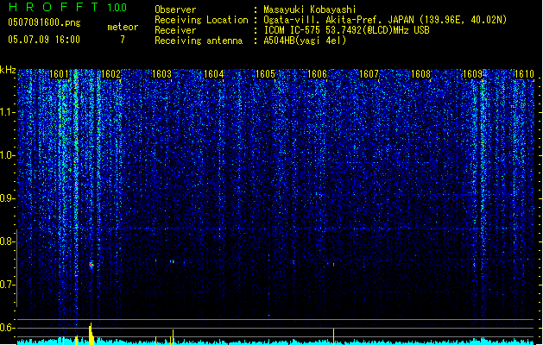
Task: Click the 'Receiving antenna' label
Action: coord(199,41)
